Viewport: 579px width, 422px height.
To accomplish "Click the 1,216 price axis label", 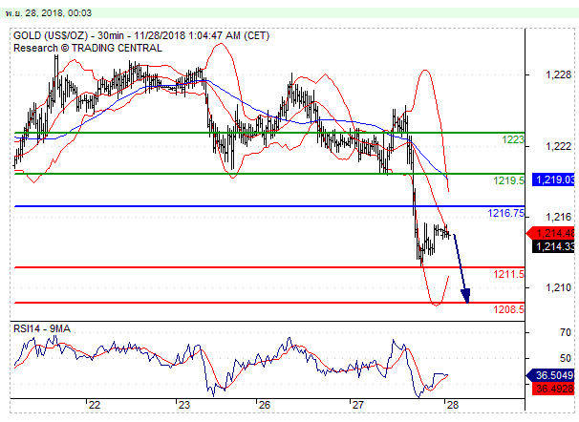I will click(x=558, y=217).
